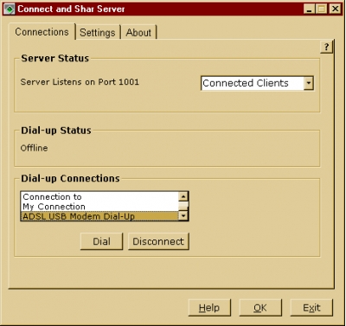346x326 pixels.
Task: Minimize the Connect and Shar Server window
Action: [310, 9]
